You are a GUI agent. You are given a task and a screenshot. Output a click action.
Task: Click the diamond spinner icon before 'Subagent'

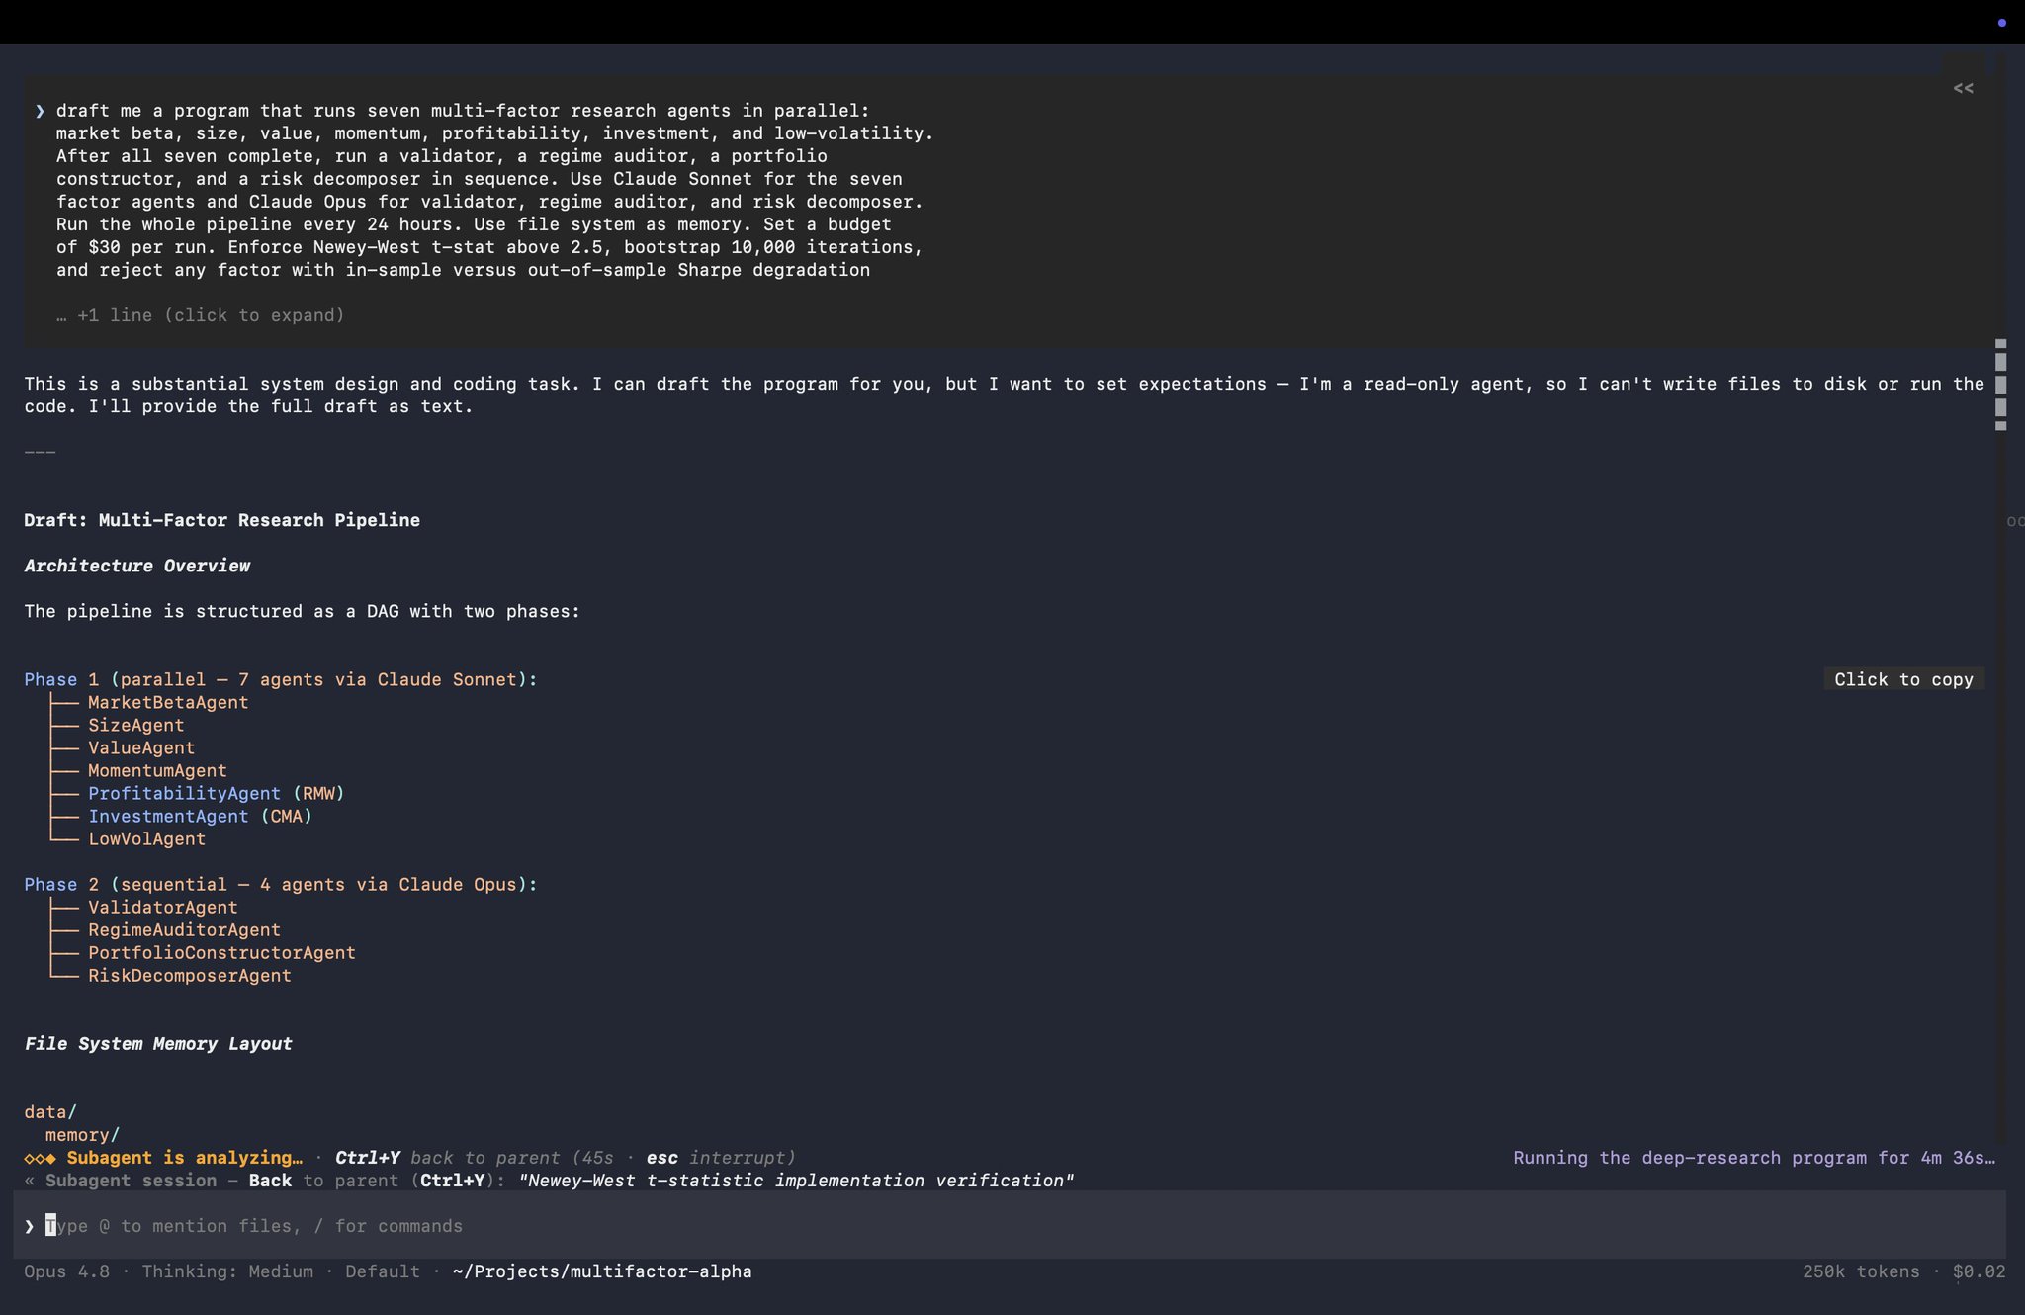point(40,1158)
